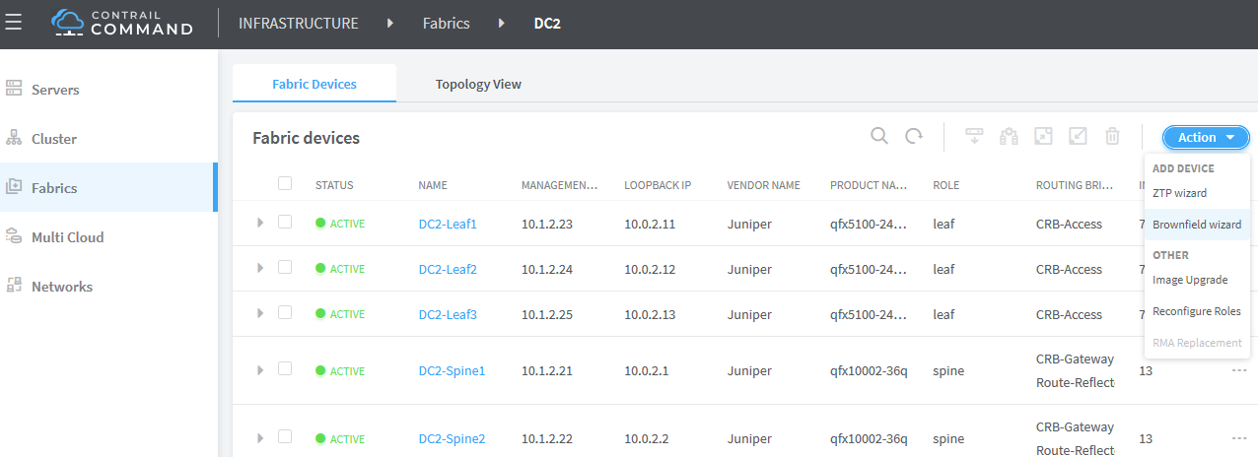
Task: Choose Brownfield wizard from Action menu
Action: point(1197,225)
